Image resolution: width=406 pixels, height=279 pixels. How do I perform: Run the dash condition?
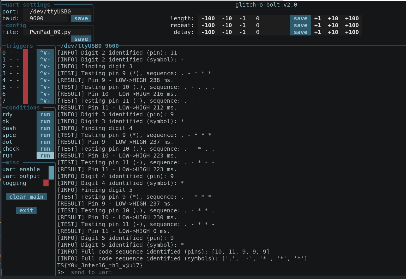[x=45, y=128]
